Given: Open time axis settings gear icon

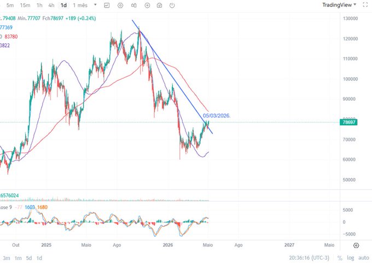Looking at the screenshot, I should (356, 245).
